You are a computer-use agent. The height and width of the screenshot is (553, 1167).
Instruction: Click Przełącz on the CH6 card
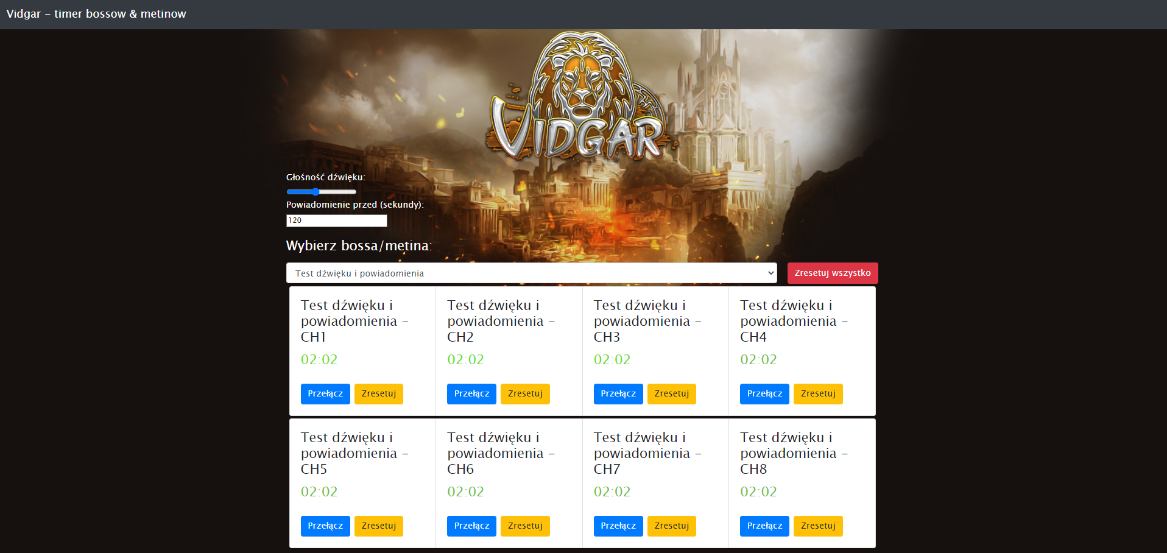pos(471,526)
